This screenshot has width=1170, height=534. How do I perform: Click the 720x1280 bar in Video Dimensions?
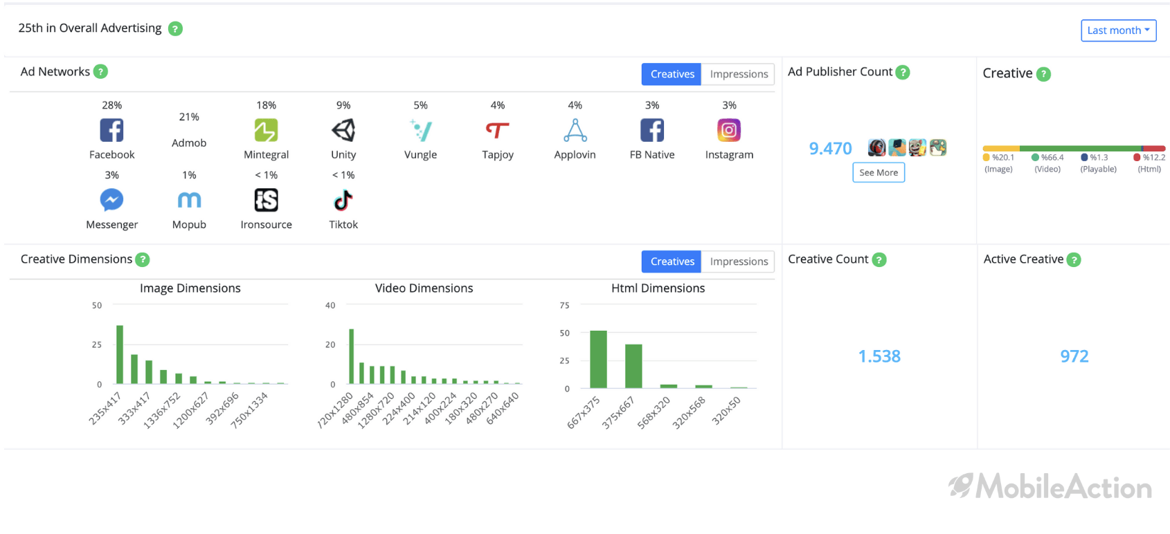pyautogui.click(x=351, y=356)
